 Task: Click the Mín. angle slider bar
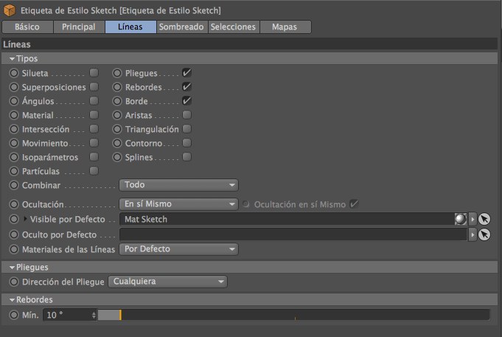point(293,315)
